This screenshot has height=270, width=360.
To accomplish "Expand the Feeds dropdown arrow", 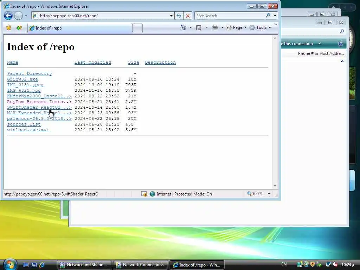I will tap(206, 27).
